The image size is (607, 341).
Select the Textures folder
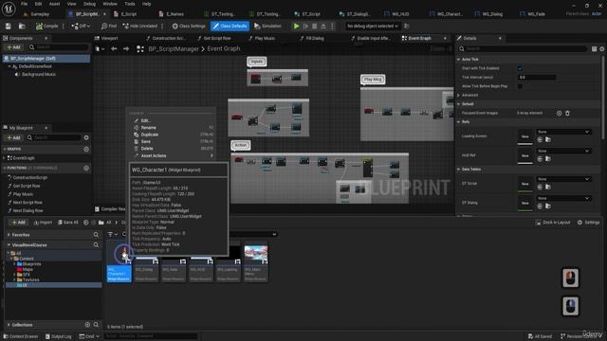(30, 280)
